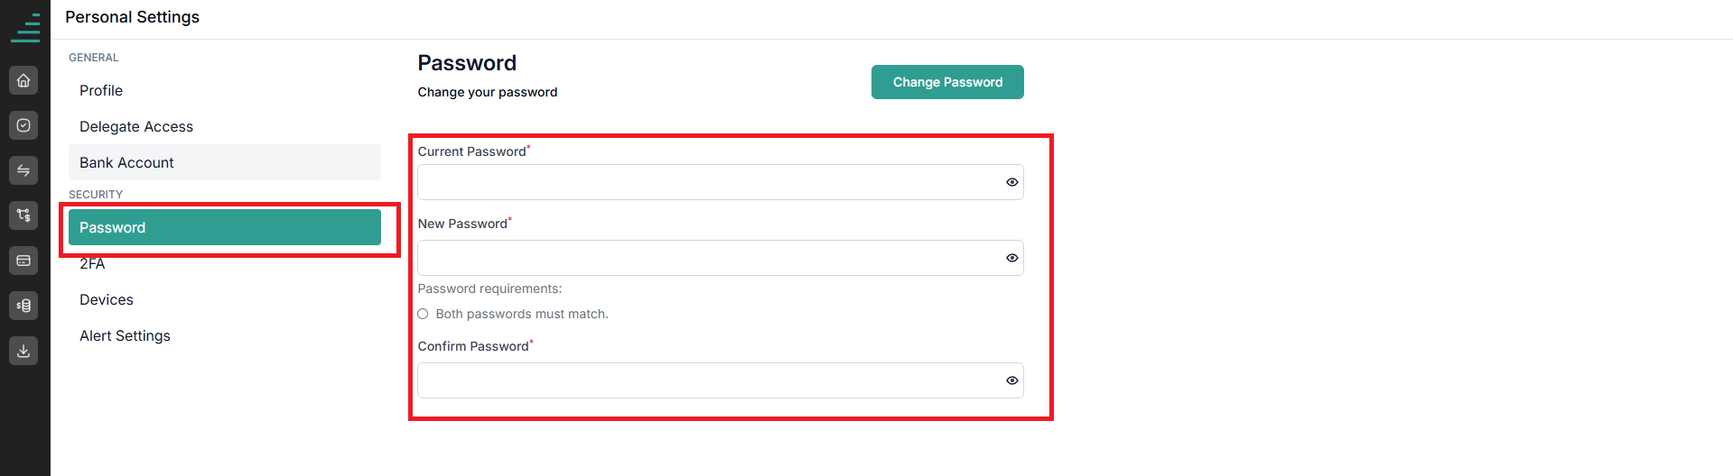Click the Change Password button
This screenshot has width=1733, height=476.
tap(947, 82)
